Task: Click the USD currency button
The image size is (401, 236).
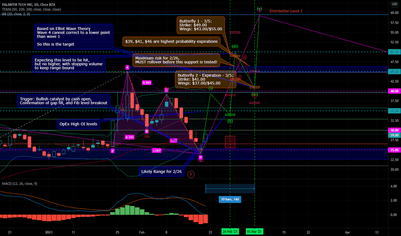Action: [395, 4]
